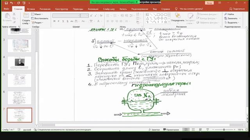Image resolution: width=250 pixels, height=140 pixels.
Task: Click the zoom slider handle in status bar
Action: tap(224, 129)
